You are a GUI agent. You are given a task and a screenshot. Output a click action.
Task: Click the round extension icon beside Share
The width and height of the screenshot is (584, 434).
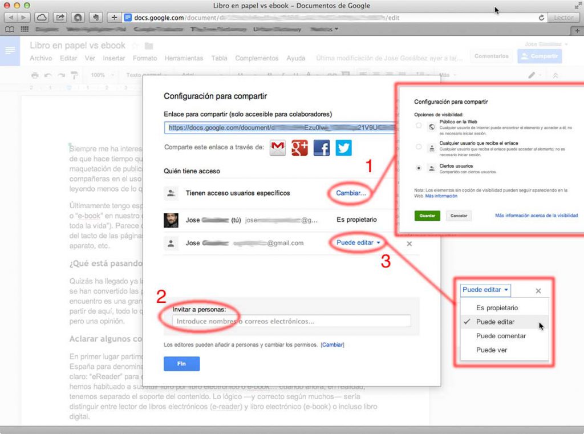click(78, 18)
